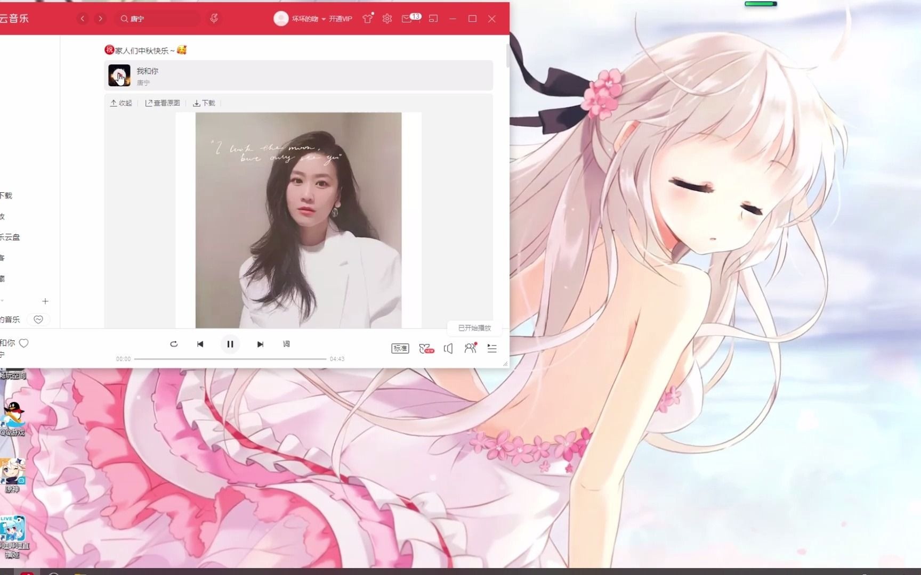Open the listen-to-identify microphone icon
921x575 pixels.
pos(214,19)
